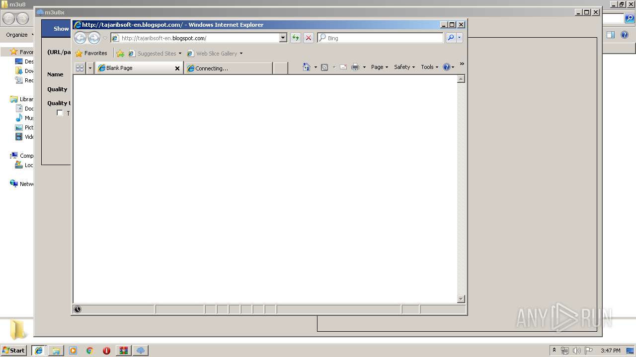Open Action Center flag icon
The image size is (636, 357).
pos(589,351)
